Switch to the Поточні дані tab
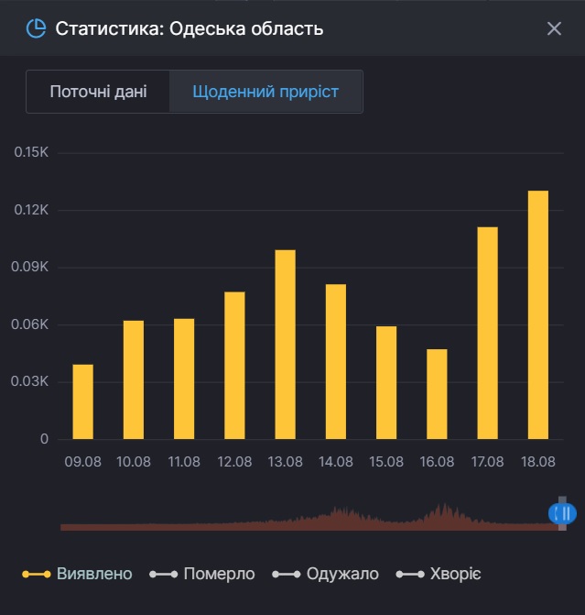This screenshot has height=615, width=585. point(98,92)
